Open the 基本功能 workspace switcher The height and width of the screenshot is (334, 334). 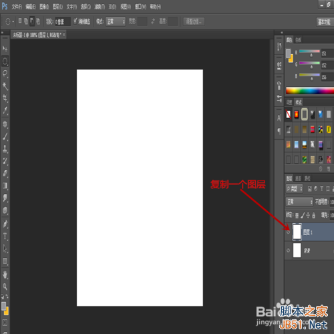click(325, 21)
